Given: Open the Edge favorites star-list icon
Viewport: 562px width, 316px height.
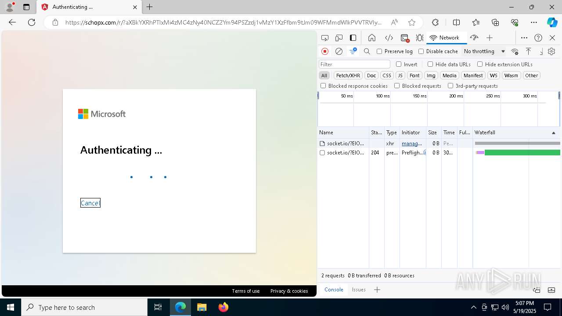Looking at the screenshot, I should point(476,22).
